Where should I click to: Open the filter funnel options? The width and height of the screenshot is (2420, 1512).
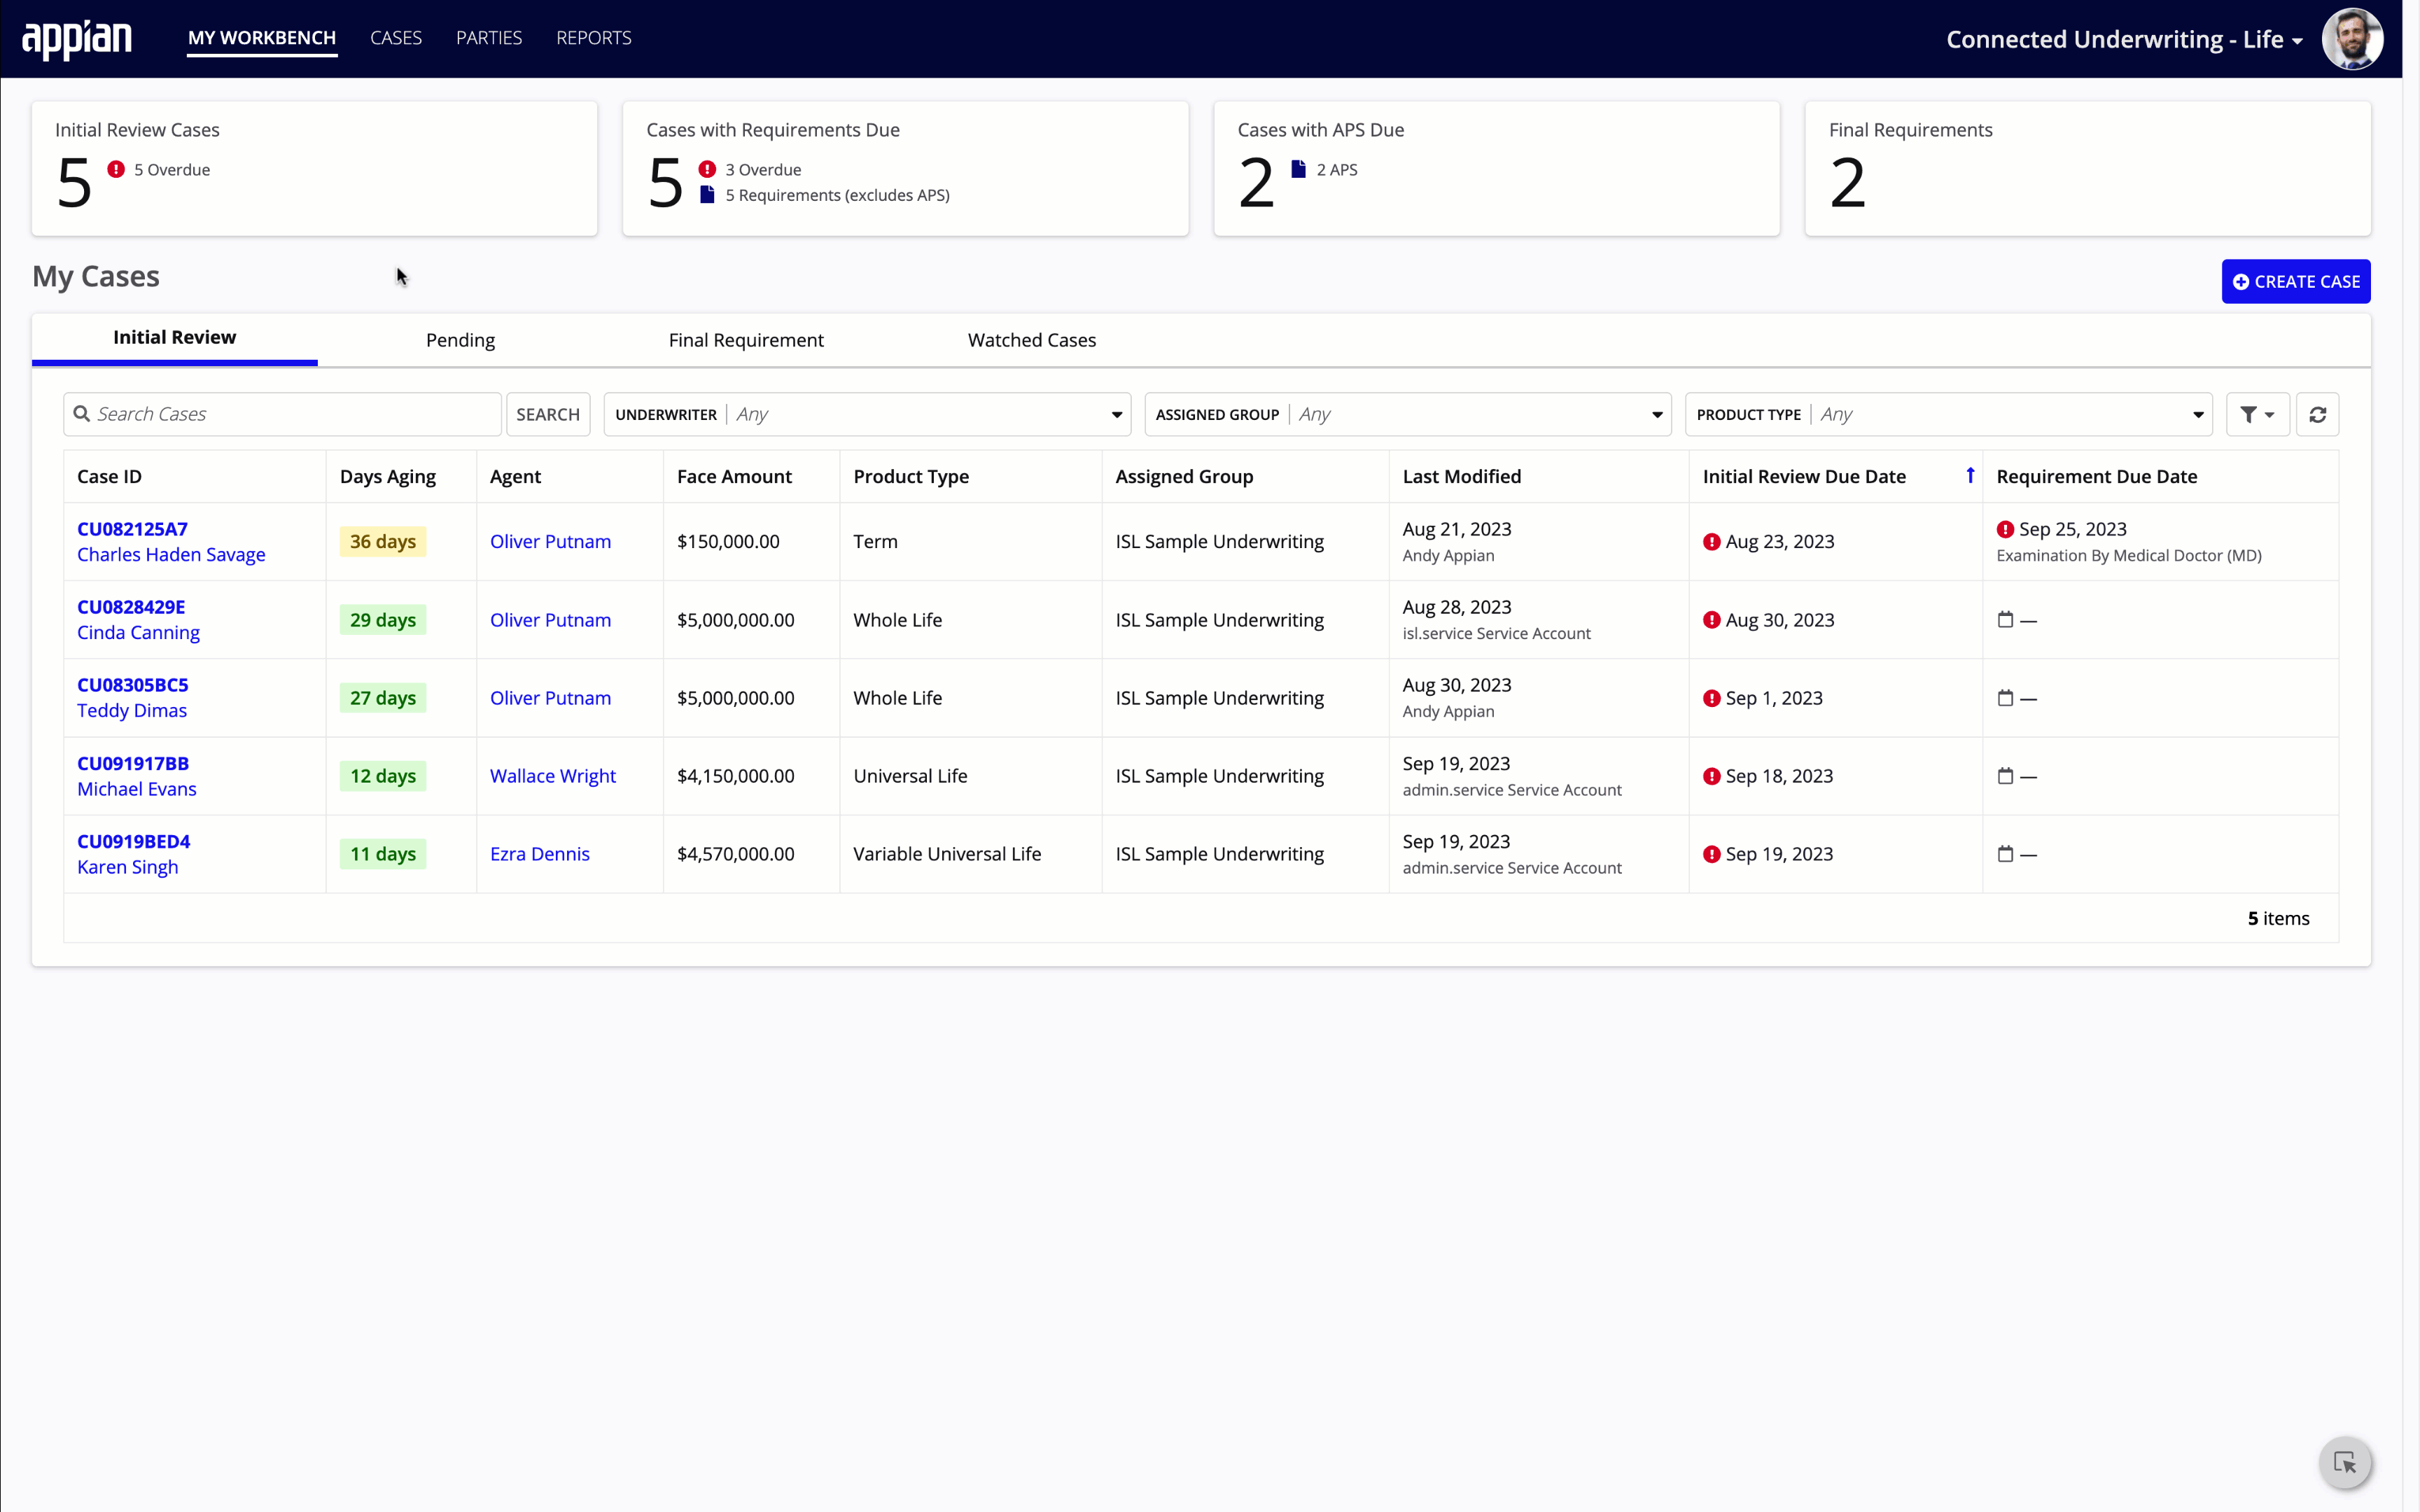click(2257, 414)
